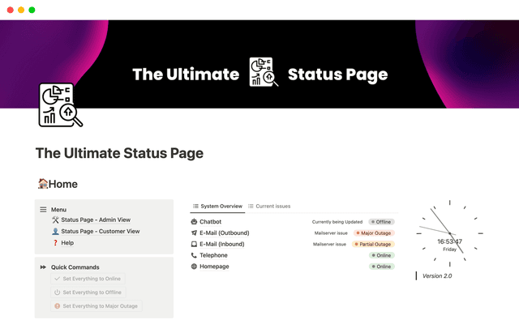The height and width of the screenshot is (324, 519).
Task: Open Status Page - Customer View link
Action: pyautogui.click(x=100, y=231)
